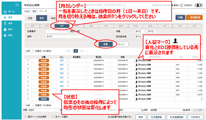This screenshot has width=206, height=120.
Task: Select the 2月 month tab
Action: tap(180, 26)
